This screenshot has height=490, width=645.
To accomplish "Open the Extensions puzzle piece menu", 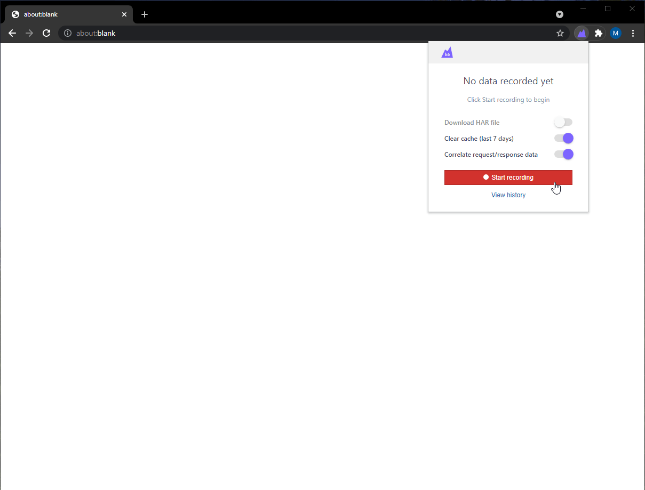I will 599,33.
